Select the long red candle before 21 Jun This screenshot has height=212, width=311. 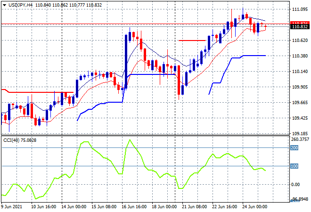pos(179,80)
